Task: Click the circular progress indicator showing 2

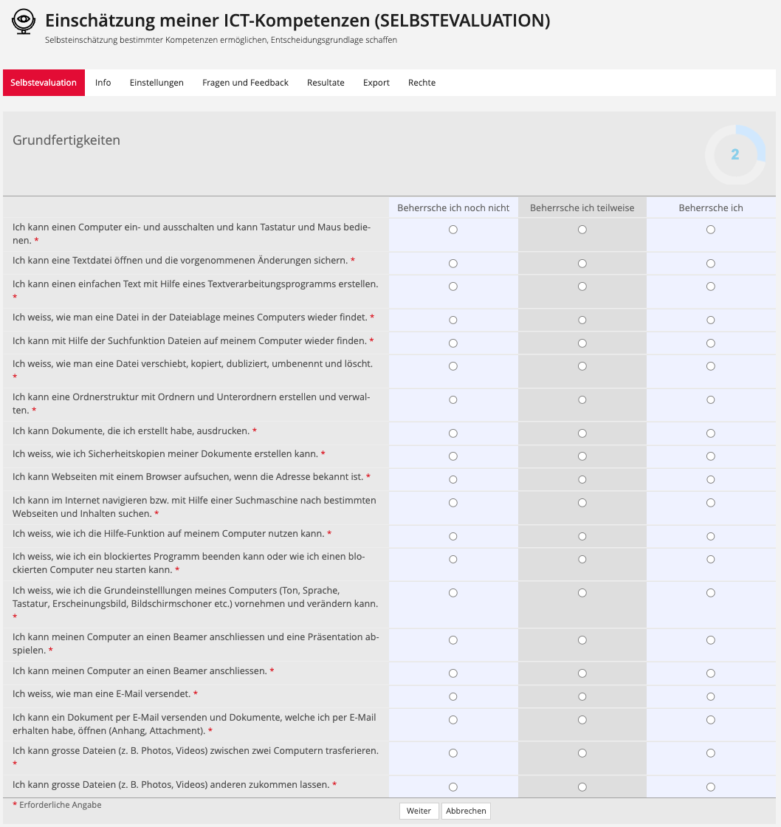Action: (734, 154)
